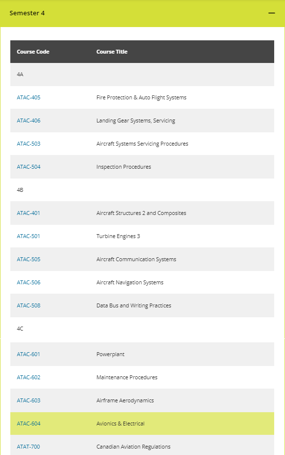Click the Semester 4 accordion header
This screenshot has width=285, height=455.
pos(142,13)
